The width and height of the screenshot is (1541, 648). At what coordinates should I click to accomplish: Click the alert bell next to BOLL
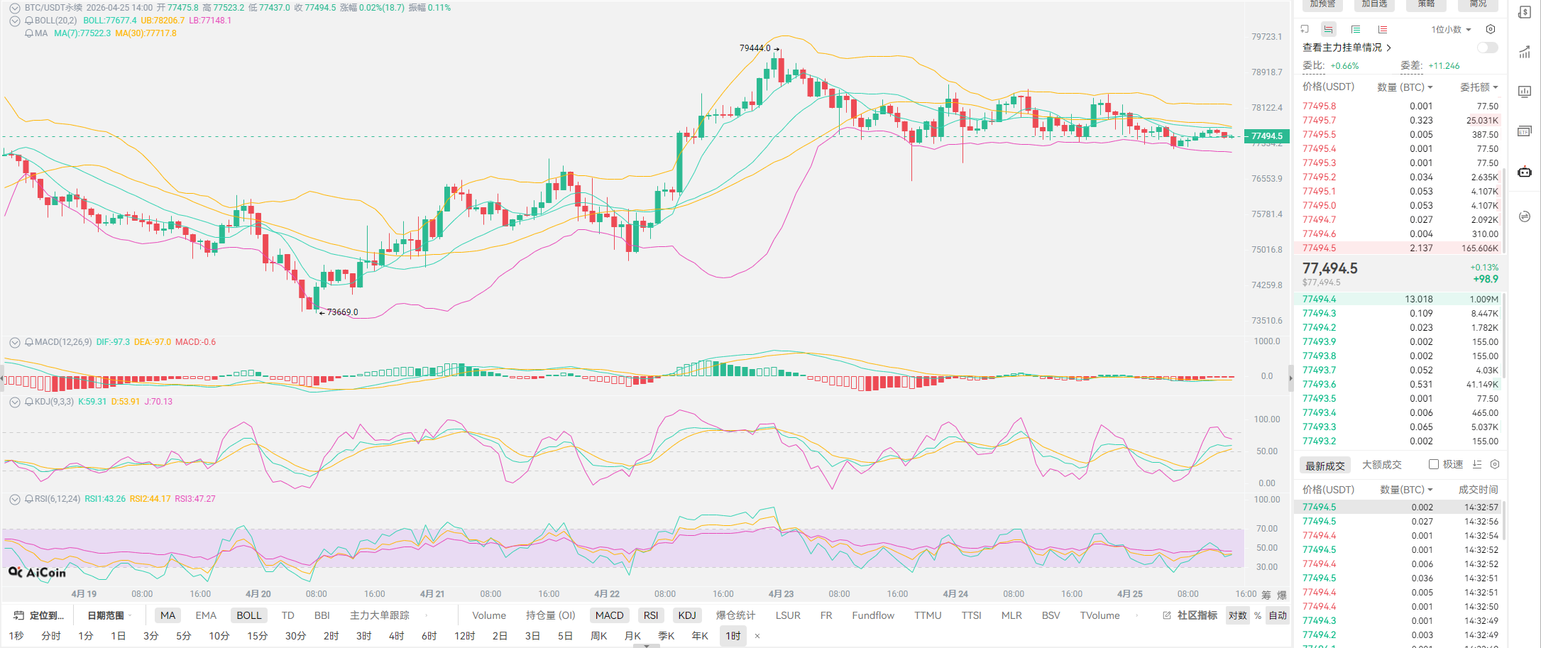point(29,21)
